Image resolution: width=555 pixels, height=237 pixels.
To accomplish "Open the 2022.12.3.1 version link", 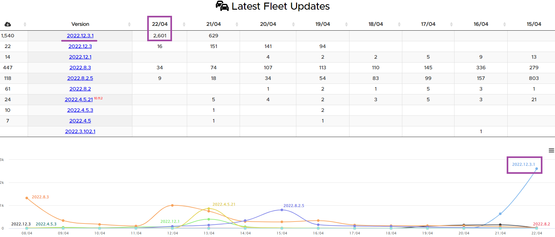I will (x=80, y=36).
